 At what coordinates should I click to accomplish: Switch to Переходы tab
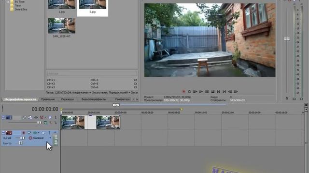[68, 99]
